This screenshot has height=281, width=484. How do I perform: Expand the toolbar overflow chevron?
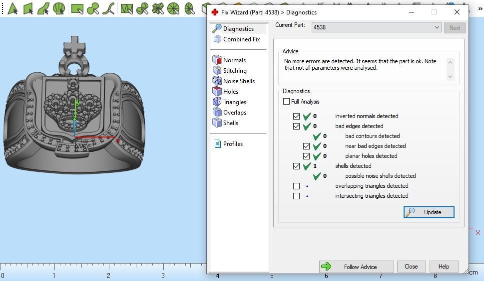tap(481, 8)
